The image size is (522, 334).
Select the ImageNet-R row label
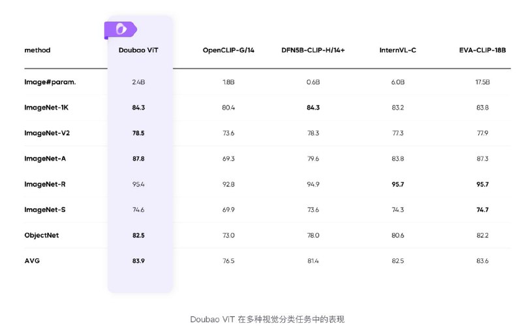45,185
